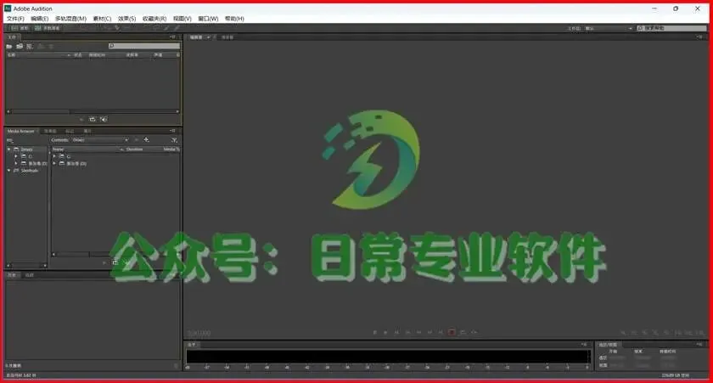Click the Files panel horizontal scrollbar
Image resolution: width=713 pixels, height=383 pixels.
point(93,111)
